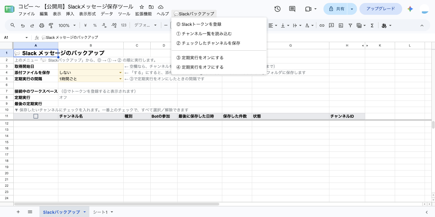The height and width of the screenshot is (217, 435).
Task: Open Slackバックアップ sheet tab menu arrow
Action: click(85, 212)
